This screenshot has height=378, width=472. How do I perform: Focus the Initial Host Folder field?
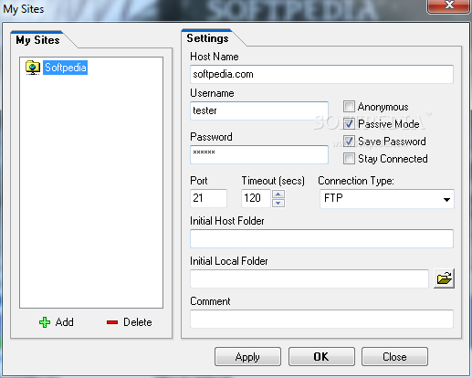click(321, 238)
